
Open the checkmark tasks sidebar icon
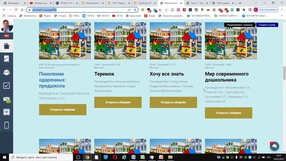[7, 85]
